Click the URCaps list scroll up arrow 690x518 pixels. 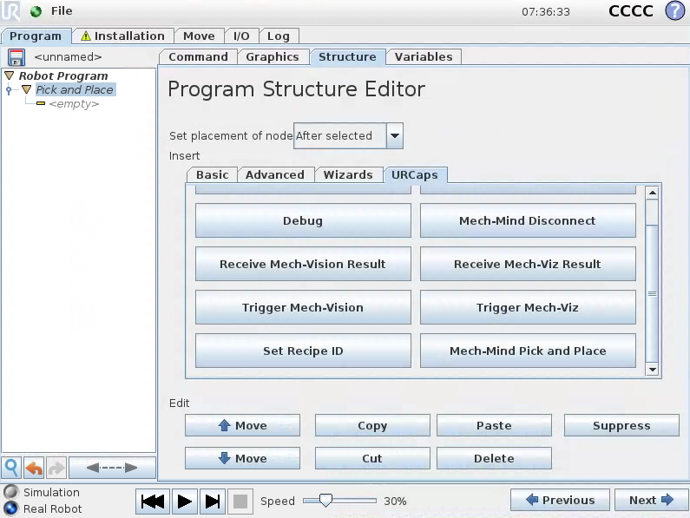pos(652,193)
